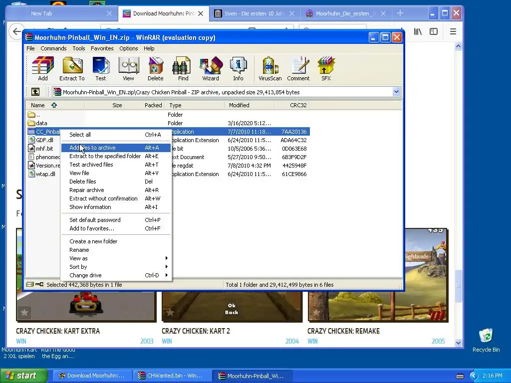The height and width of the screenshot is (383, 511).
Task: Open the Commands menu
Action: click(53, 48)
